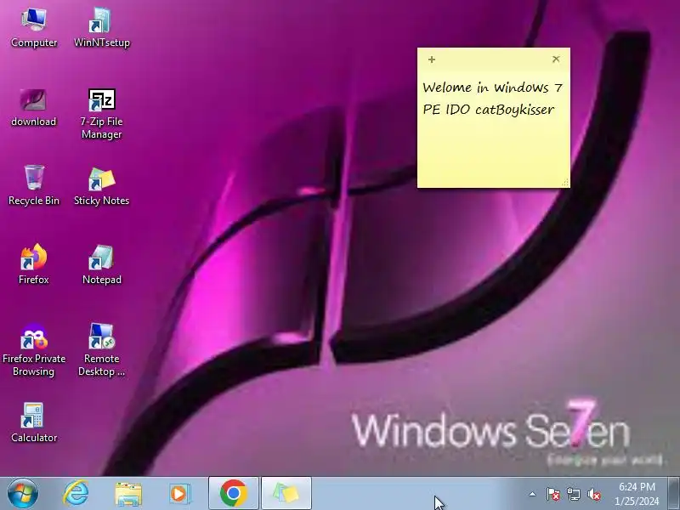680x510 pixels.
Task: Click the sticky note text 'Welome in Windows 7'
Action: (x=492, y=88)
